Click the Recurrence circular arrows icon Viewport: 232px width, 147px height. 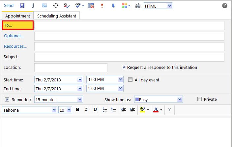[x=56, y=6]
